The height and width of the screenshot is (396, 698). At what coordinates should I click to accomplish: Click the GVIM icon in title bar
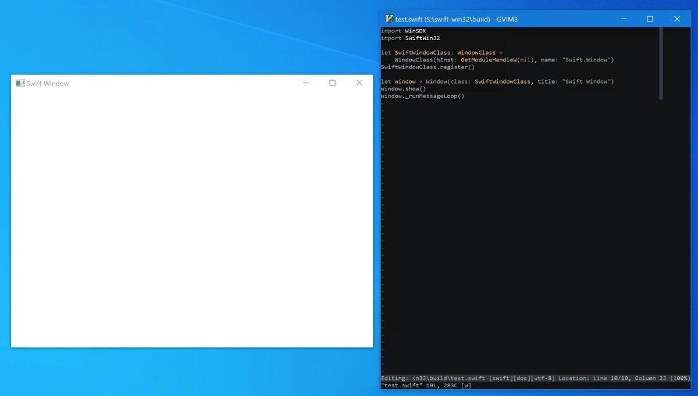(389, 19)
